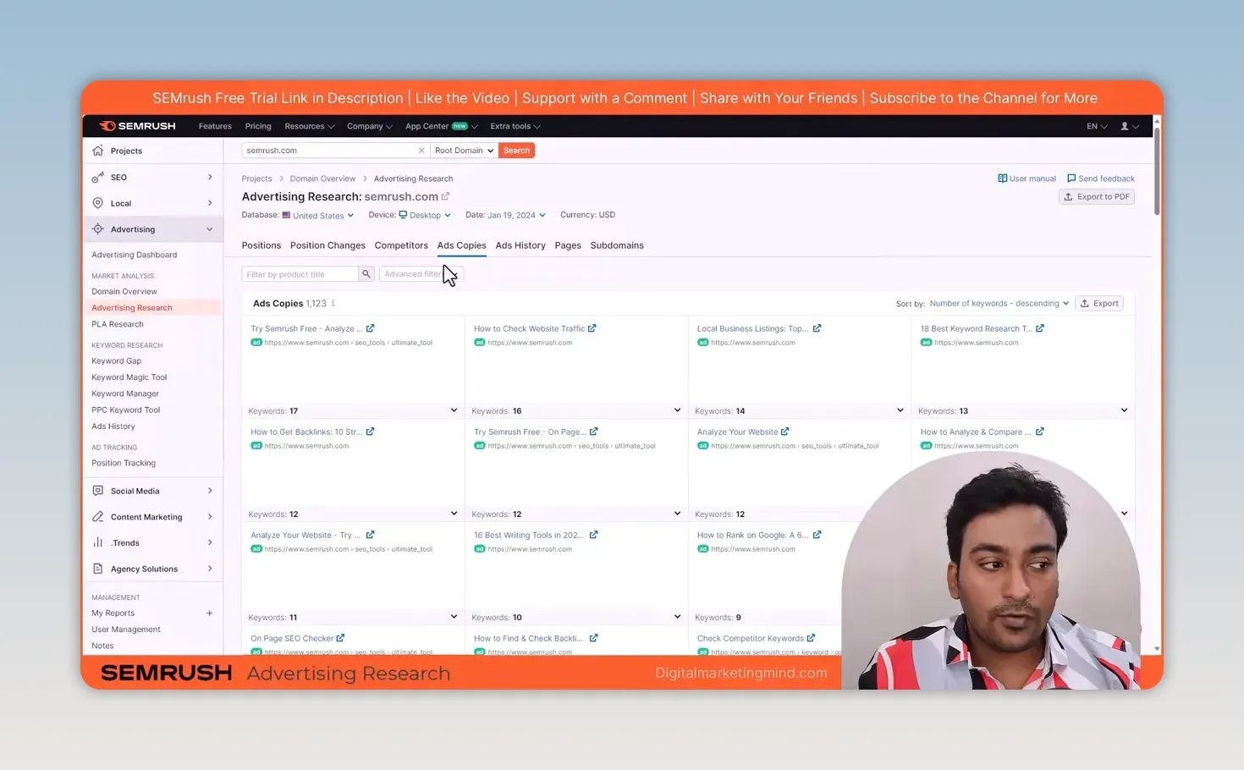Expand the Keywords: 10 ad card chevron
This screenshot has width=1244, height=770.
[x=677, y=617]
